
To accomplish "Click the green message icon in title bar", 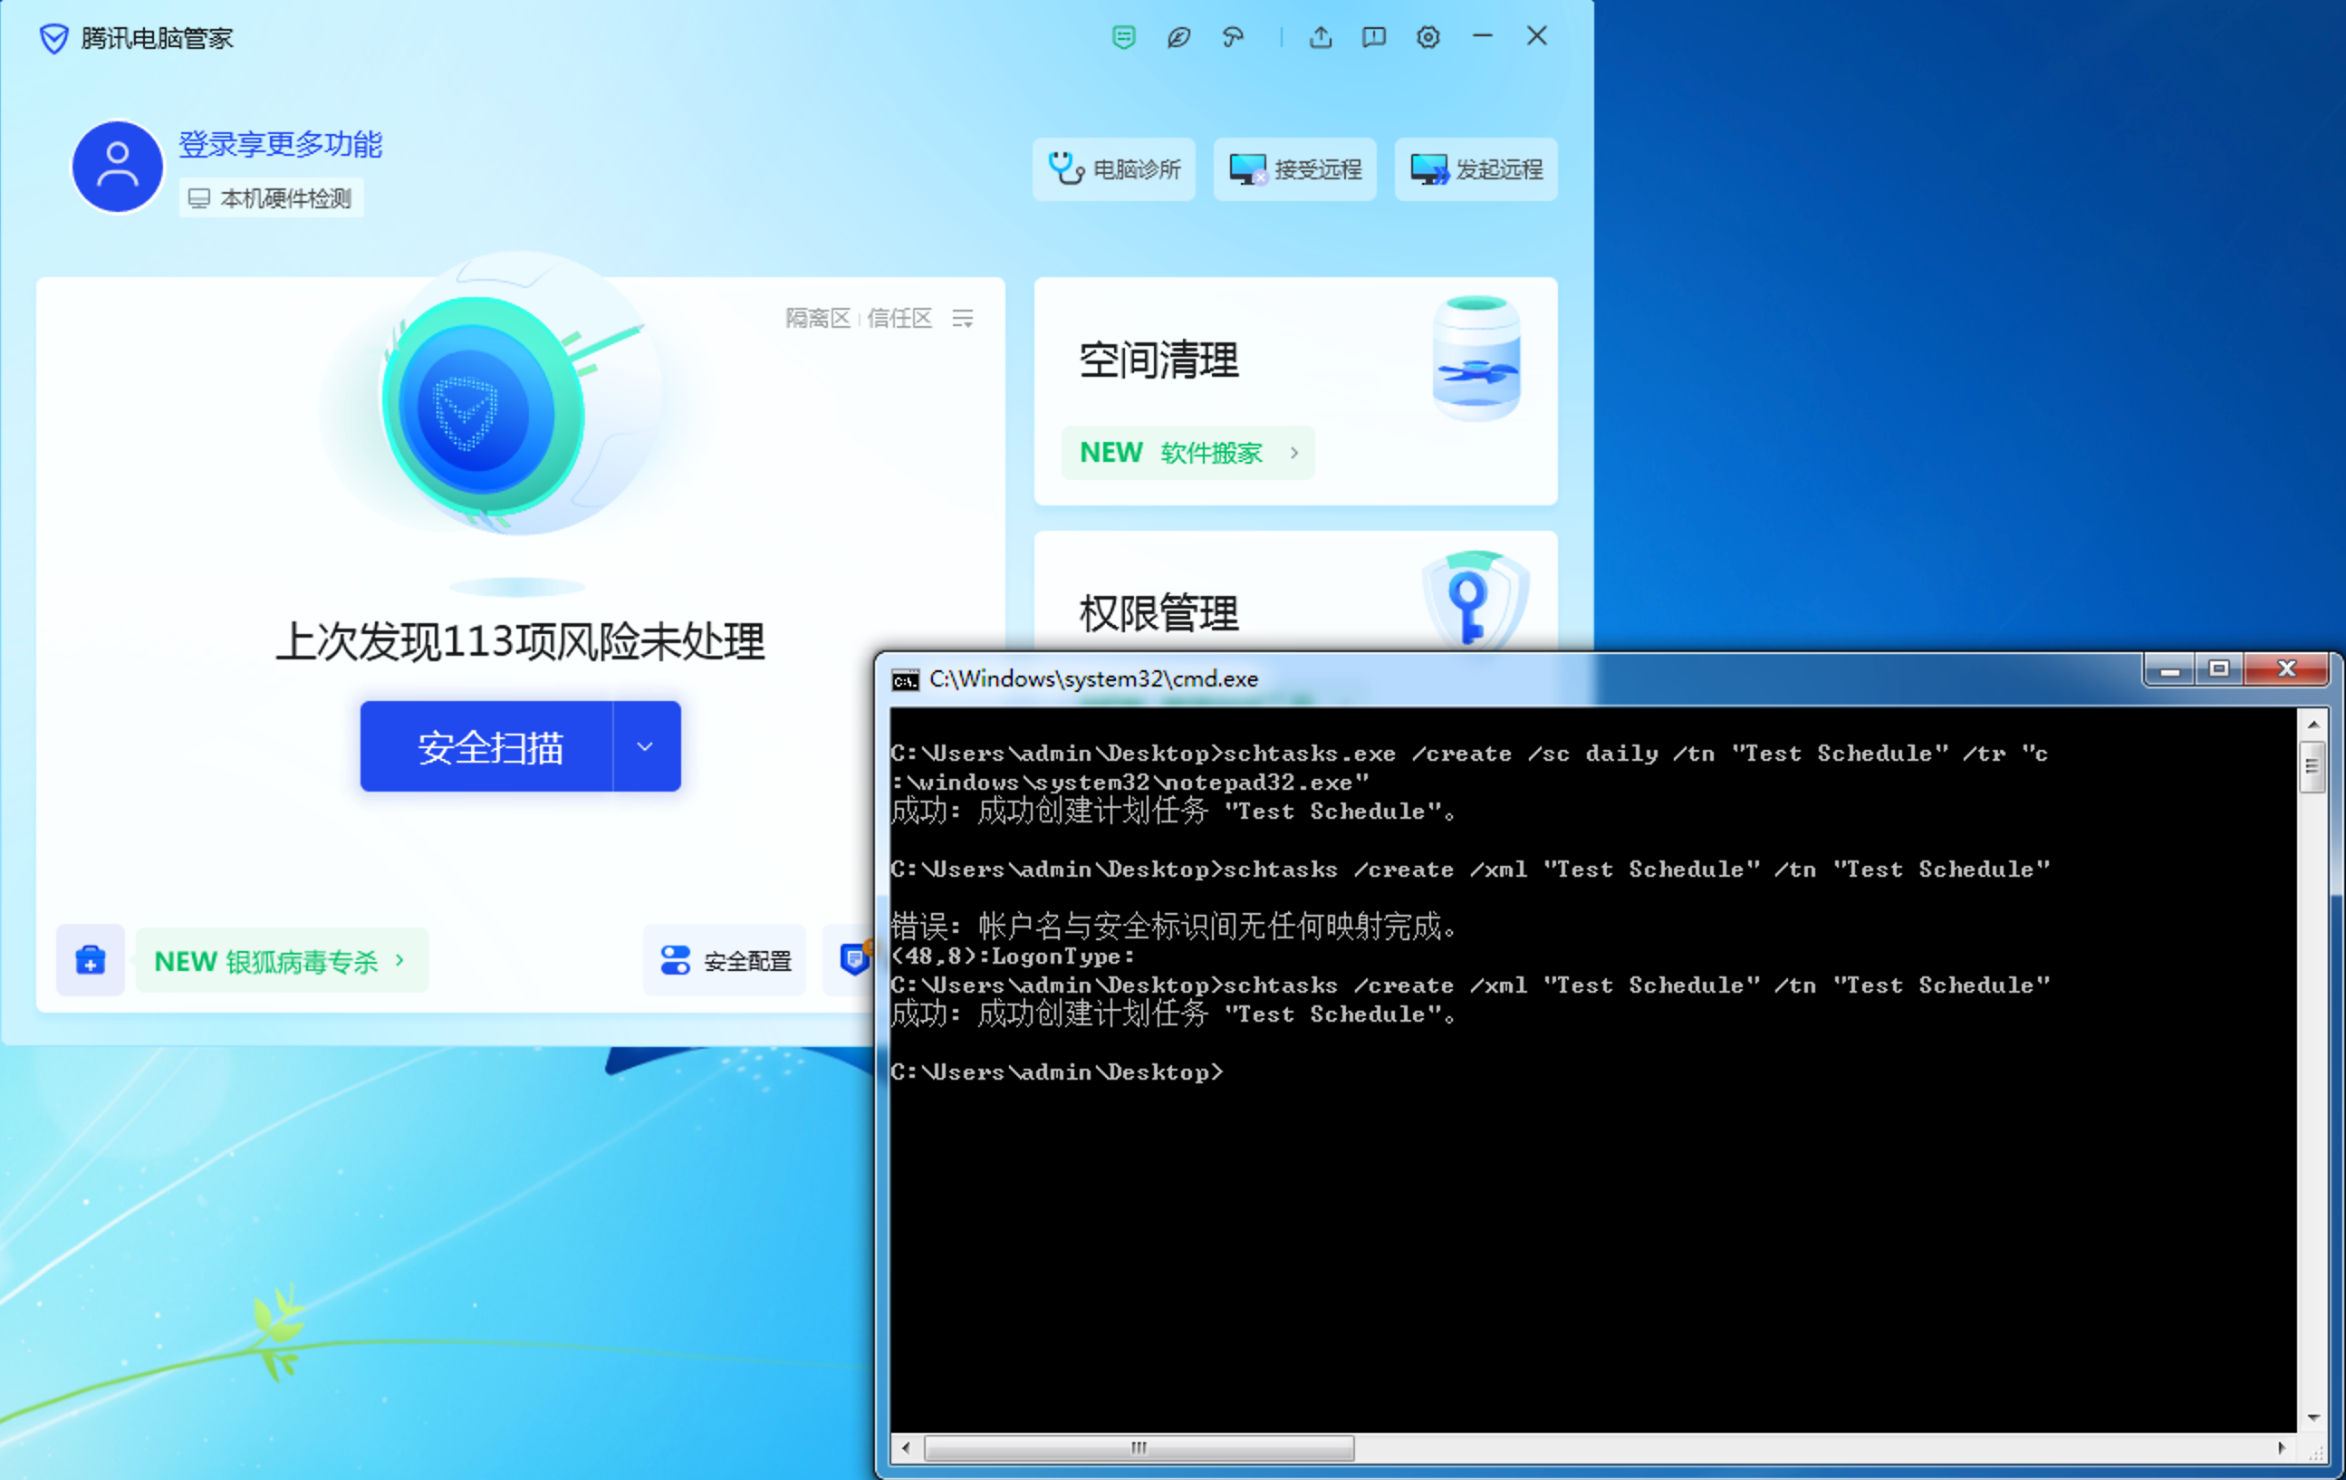I will [1123, 38].
